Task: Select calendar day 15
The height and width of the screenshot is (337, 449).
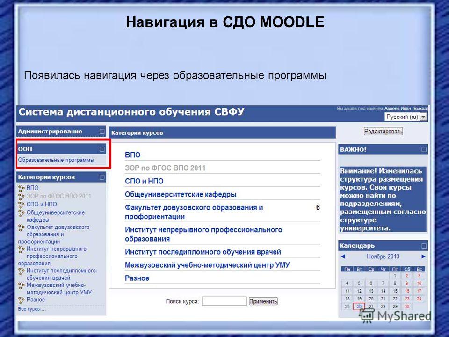Action: point(395,291)
